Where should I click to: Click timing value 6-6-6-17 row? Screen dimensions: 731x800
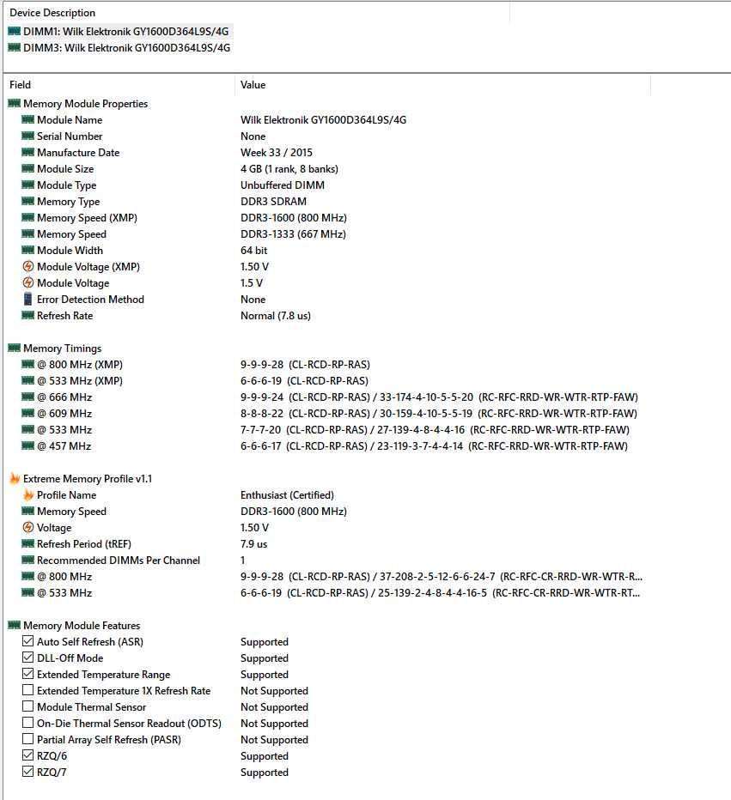tap(434, 445)
